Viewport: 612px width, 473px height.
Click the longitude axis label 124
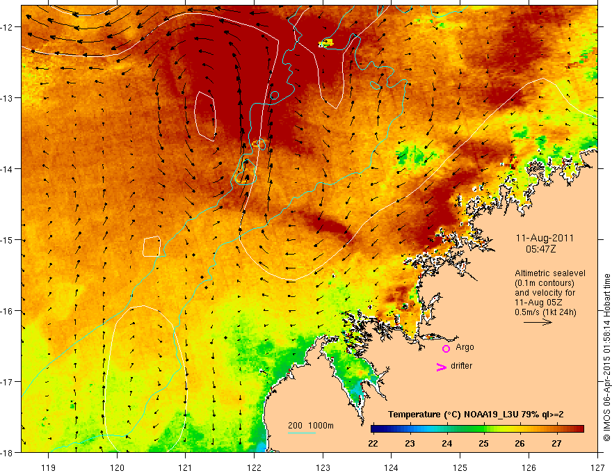[x=391, y=467]
